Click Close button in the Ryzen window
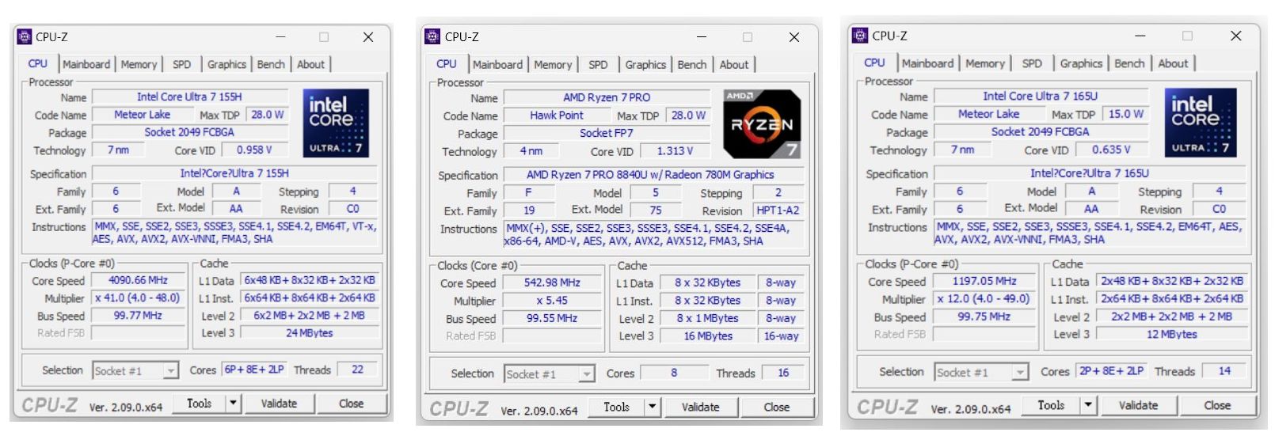 tap(776, 407)
